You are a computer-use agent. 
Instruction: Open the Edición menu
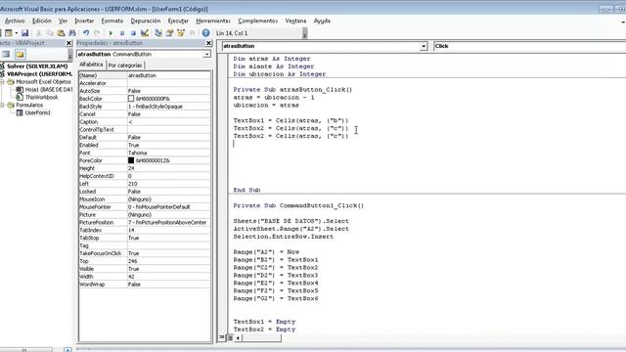pos(42,21)
